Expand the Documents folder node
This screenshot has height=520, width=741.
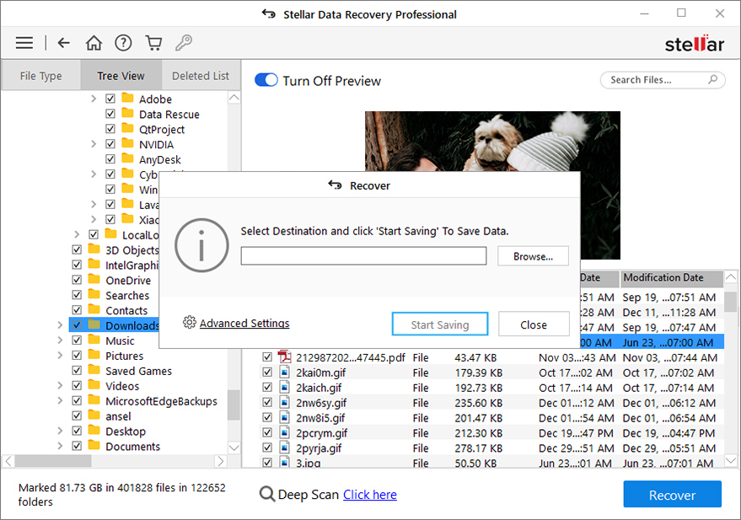click(60, 446)
